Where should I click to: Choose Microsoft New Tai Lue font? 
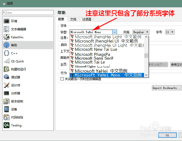tap(107, 50)
